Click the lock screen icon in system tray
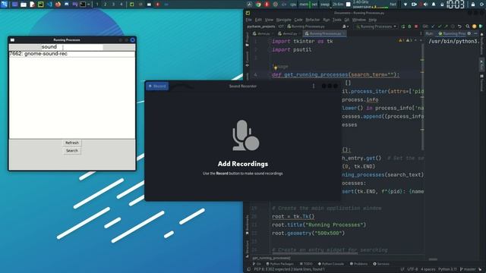Viewport: 486px width, 273px height. click(473, 5)
